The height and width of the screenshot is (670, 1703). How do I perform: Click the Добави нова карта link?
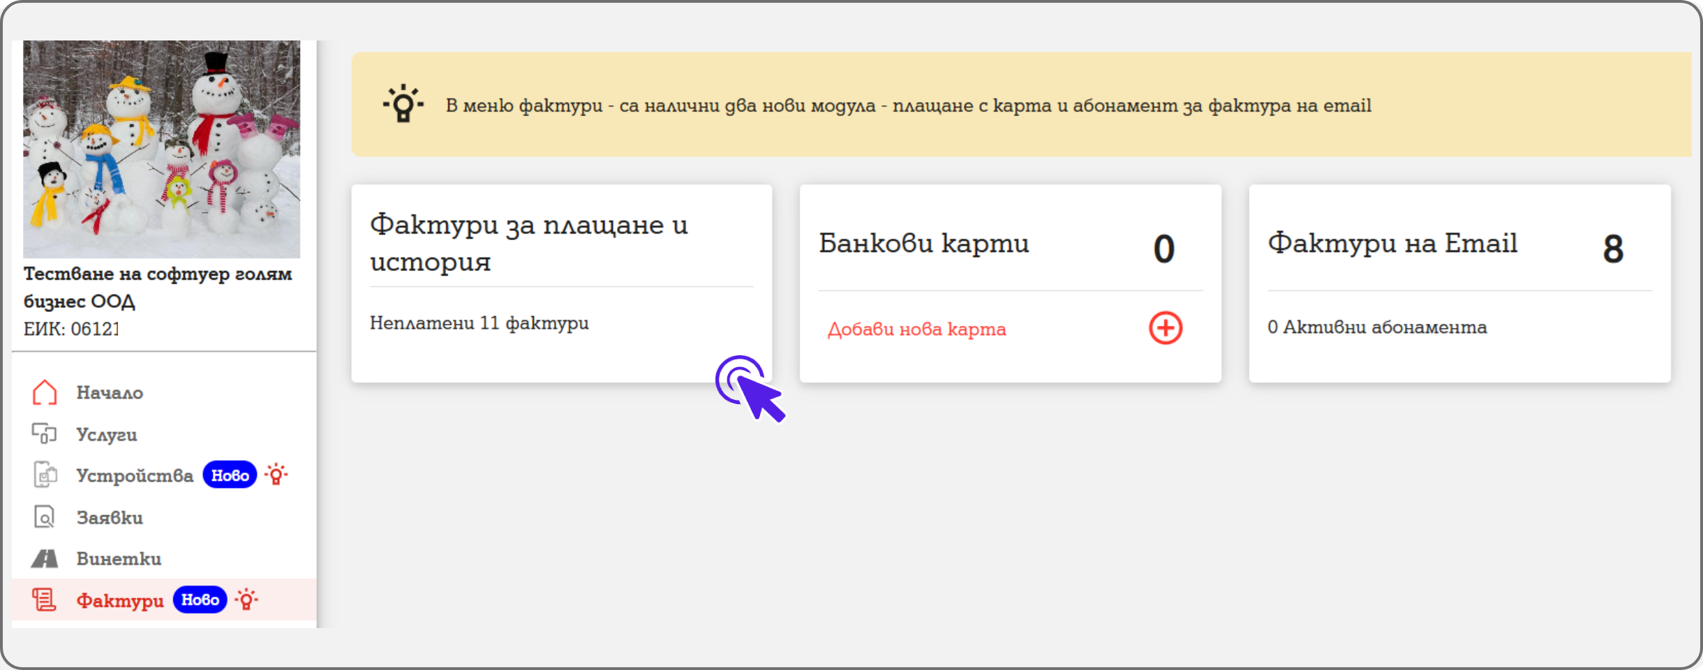point(916,329)
